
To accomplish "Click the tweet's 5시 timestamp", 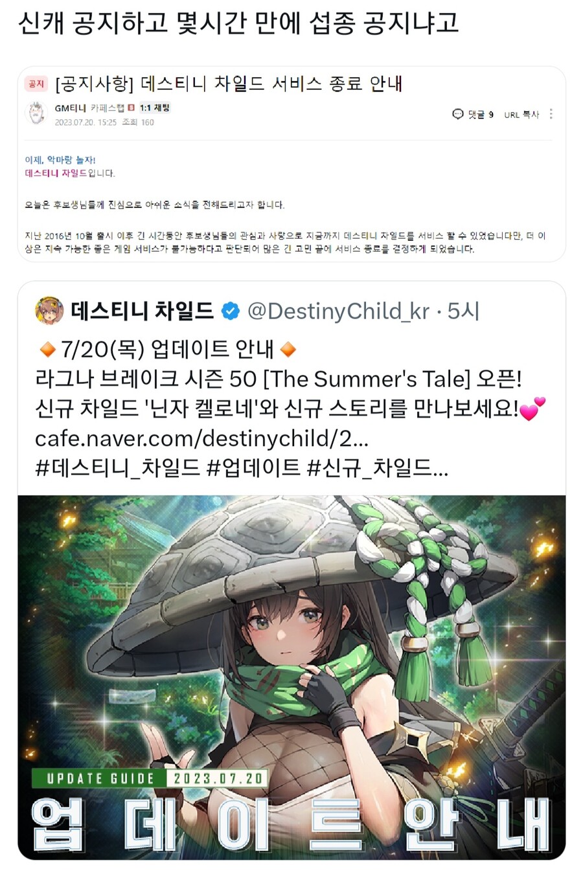I will tap(463, 311).
